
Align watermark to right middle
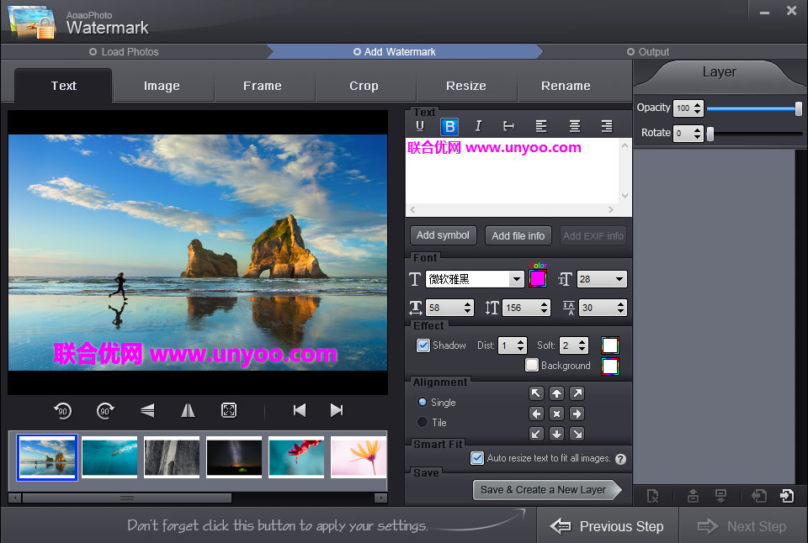(577, 414)
